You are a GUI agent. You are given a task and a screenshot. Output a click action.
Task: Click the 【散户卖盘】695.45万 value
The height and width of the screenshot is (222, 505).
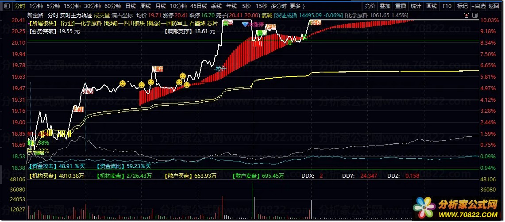(x=258, y=176)
